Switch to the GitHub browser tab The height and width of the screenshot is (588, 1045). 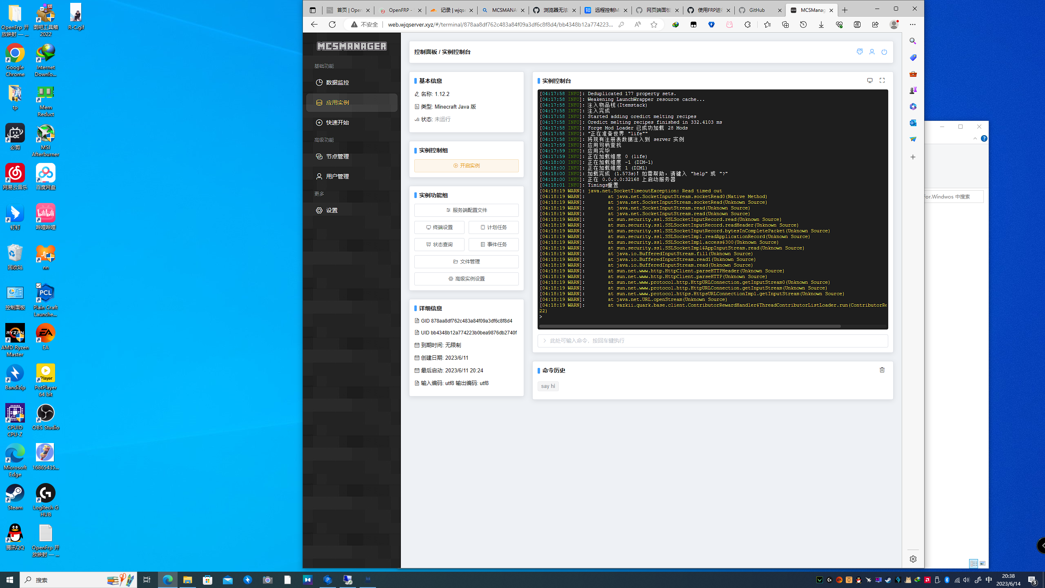pyautogui.click(x=757, y=10)
